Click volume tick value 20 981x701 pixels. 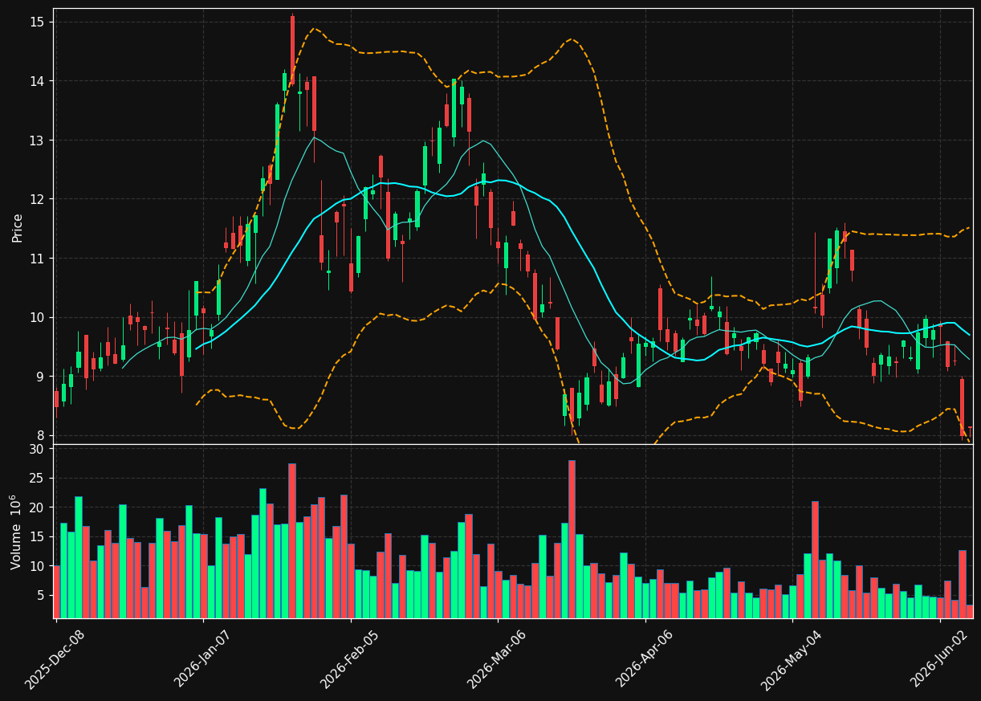[x=37, y=508]
